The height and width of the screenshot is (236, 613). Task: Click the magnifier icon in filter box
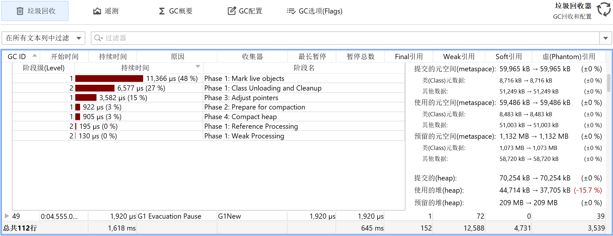pyautogui.click(x=98, y=38)
